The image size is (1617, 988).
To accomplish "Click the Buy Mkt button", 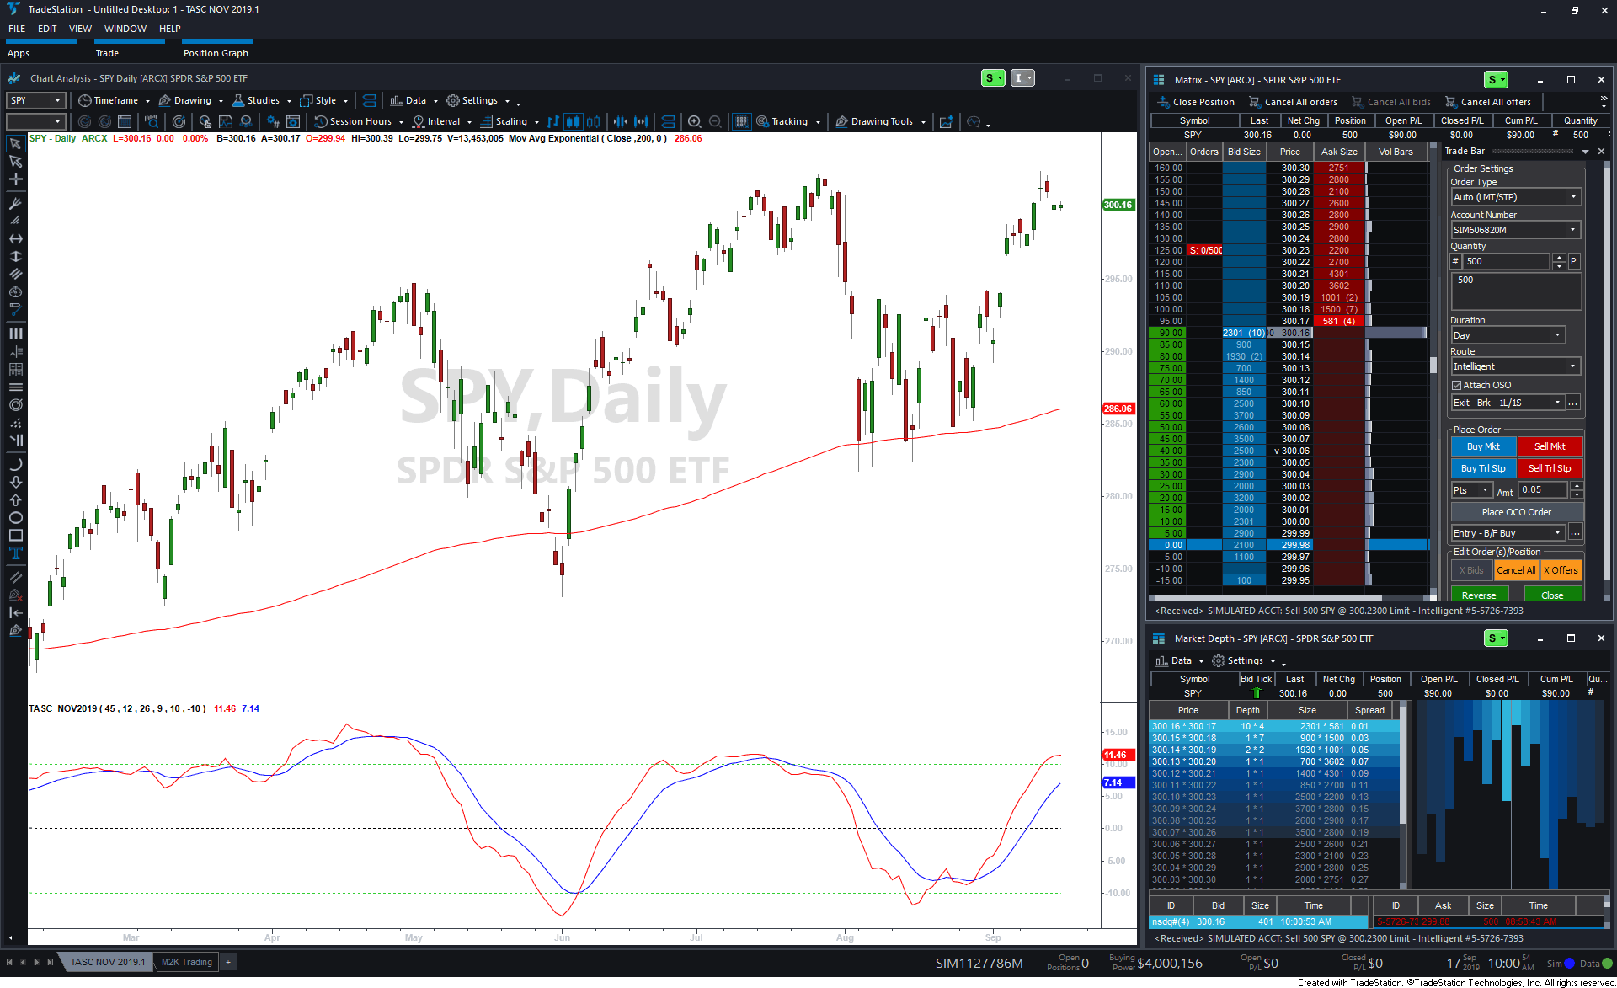I will pos(1483,446).
